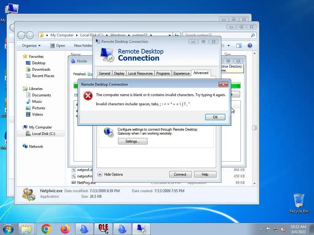Click the Netplwiz.exe icon in details pane

tap(29, 194)
